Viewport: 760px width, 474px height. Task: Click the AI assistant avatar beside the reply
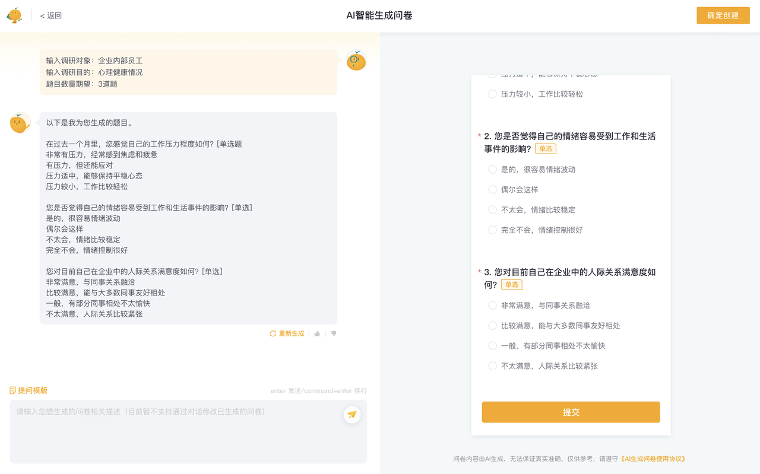pyautogui.click(x=20, y=123)
